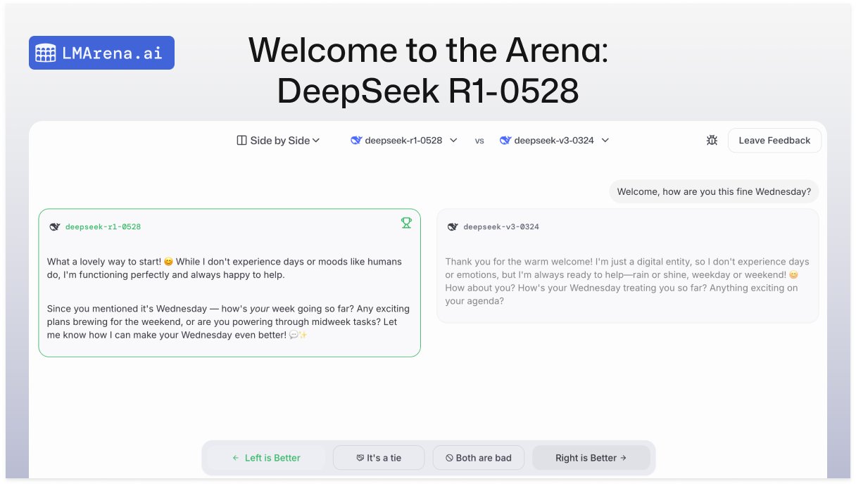Open the Side by Side mode dropdown
The image size is (856, 486).
pos(279,141)
